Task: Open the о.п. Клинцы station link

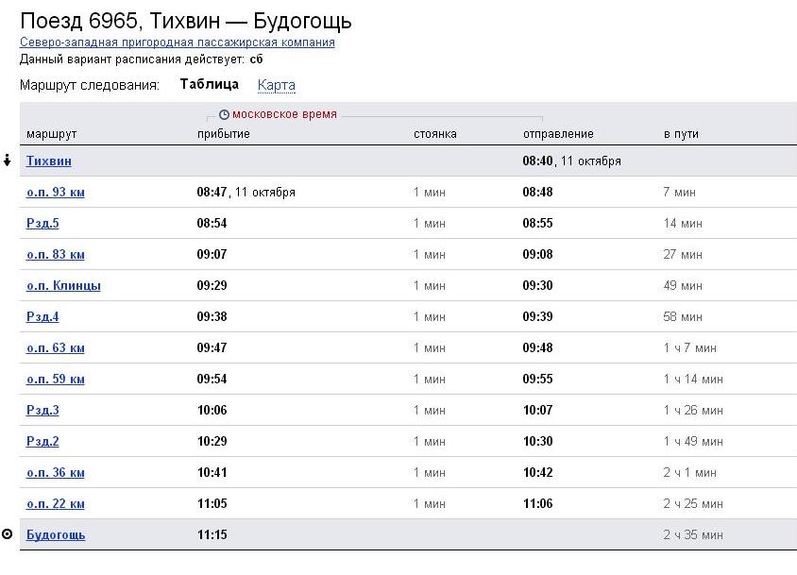Action: (x=63, y=286)
